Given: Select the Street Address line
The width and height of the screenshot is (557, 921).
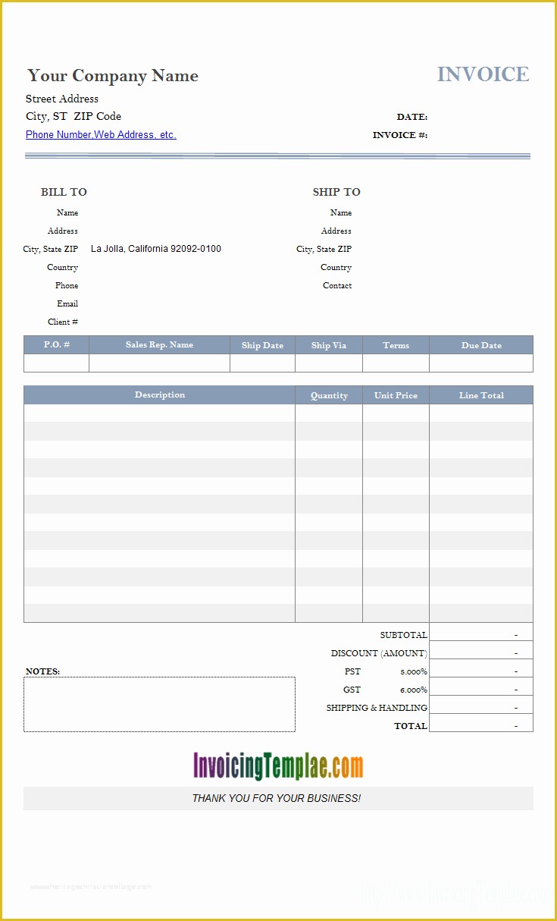Looking at the screenshot, I should click(62, 99).
